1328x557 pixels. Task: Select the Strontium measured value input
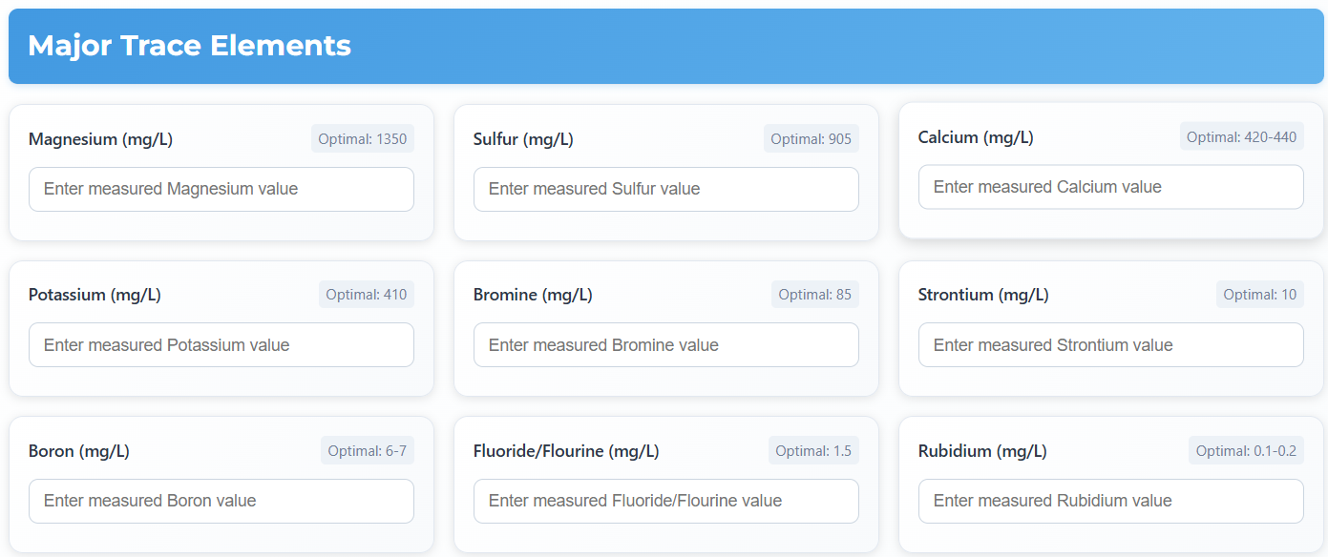point(1110,345)
